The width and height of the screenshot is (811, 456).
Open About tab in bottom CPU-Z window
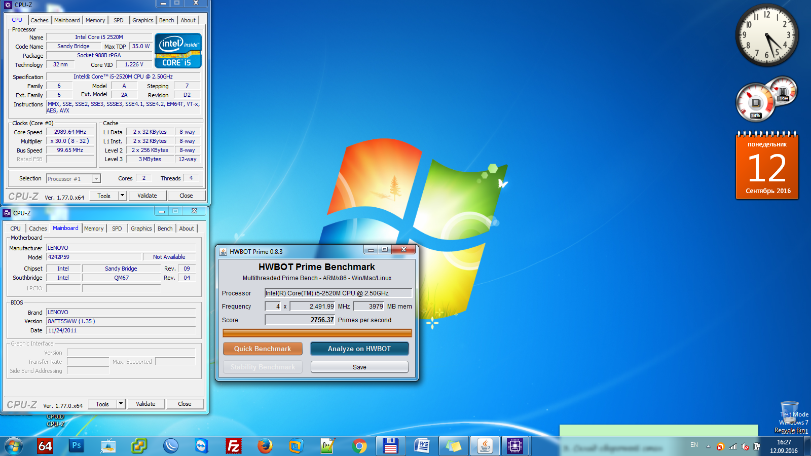coord(187,229)
